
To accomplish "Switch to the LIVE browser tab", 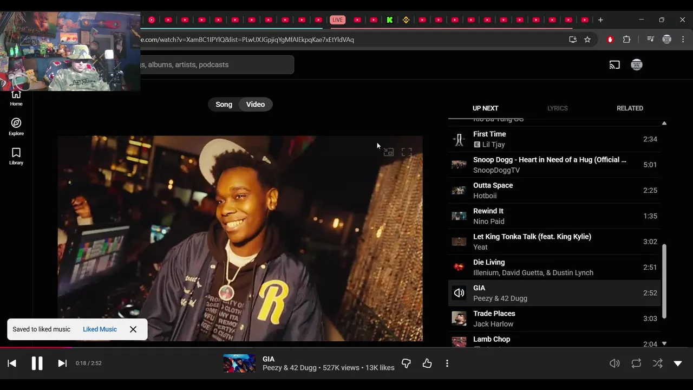I will [338, 20].
